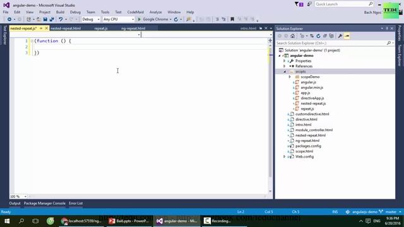
Task: Open the Edit menu
Action: 17,12
